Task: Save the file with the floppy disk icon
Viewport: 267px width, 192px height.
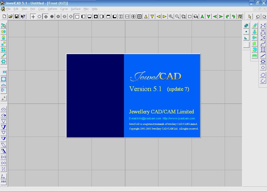Action: point(17,16)
